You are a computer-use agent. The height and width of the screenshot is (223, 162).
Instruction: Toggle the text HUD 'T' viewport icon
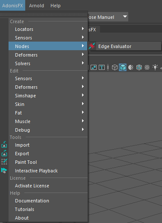[102, 67]
